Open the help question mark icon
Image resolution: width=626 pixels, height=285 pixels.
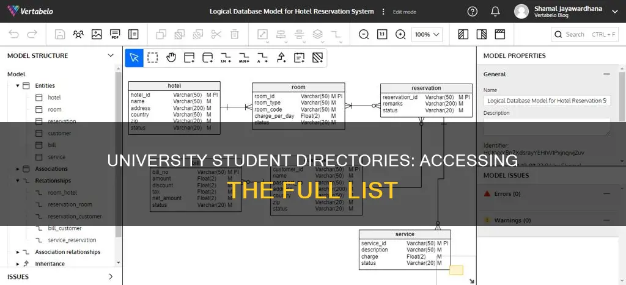pyautogui.click(x=473, y=12)
